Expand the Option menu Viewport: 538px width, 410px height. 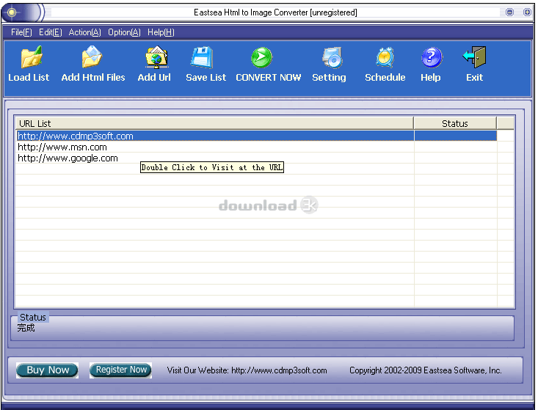pos(124,32)
